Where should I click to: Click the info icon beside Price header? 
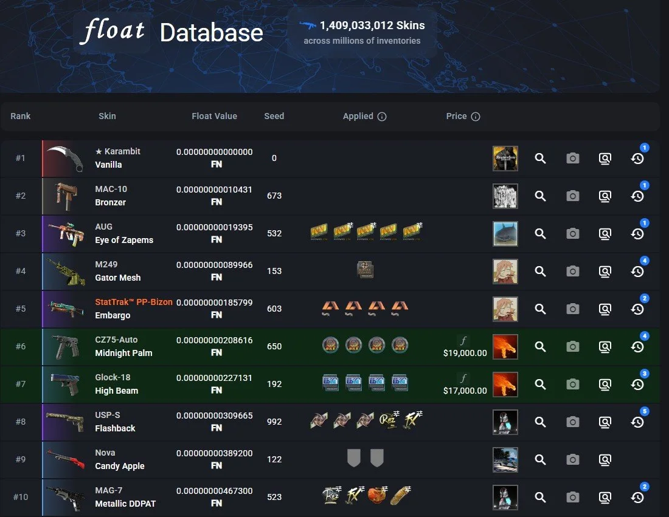tap(476, 117)
